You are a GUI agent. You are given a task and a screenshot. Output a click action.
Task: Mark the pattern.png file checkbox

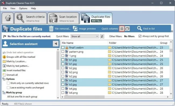(63, 52)
